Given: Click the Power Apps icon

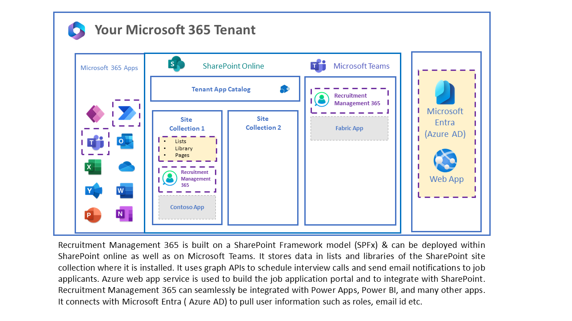Looking at the screenshot, I should coord(95,114).
